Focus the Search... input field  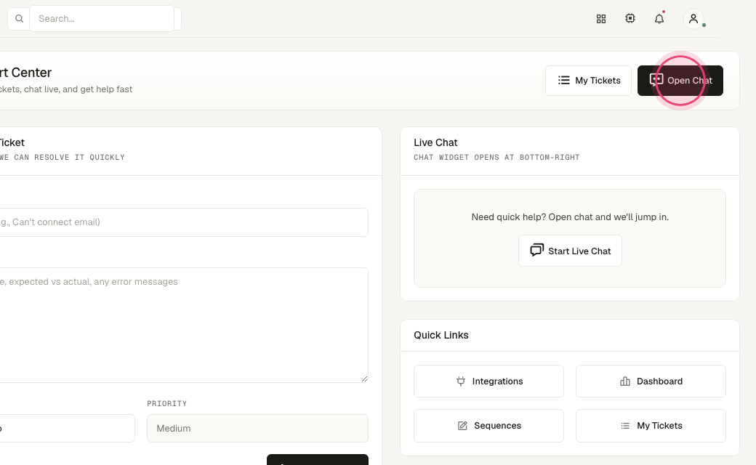point(102,19)
